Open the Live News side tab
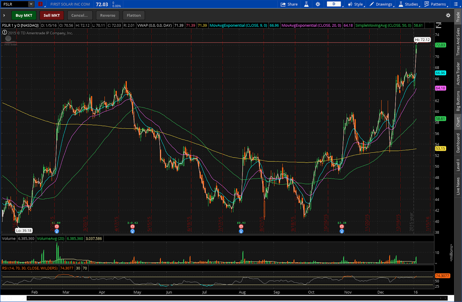 click(x=458, y=186)
